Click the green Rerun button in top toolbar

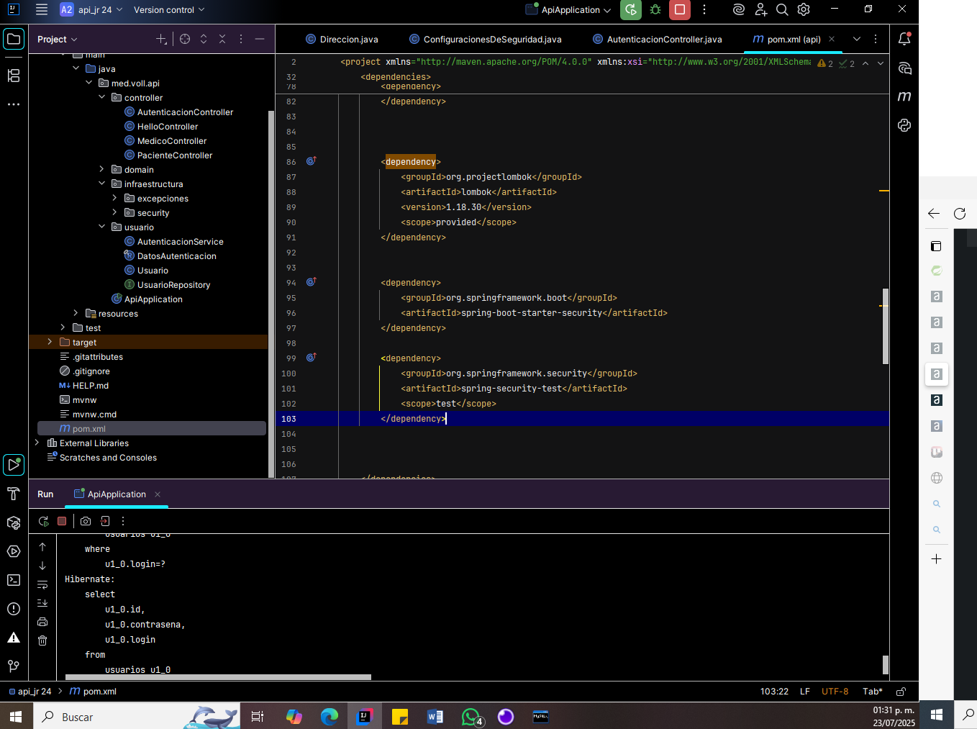pos(631,10)
